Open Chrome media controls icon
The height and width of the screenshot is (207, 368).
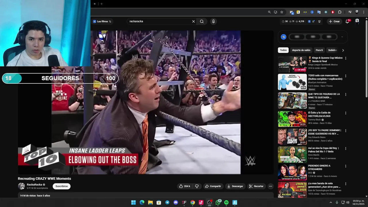pyautogui.click(x=350, y=12)
